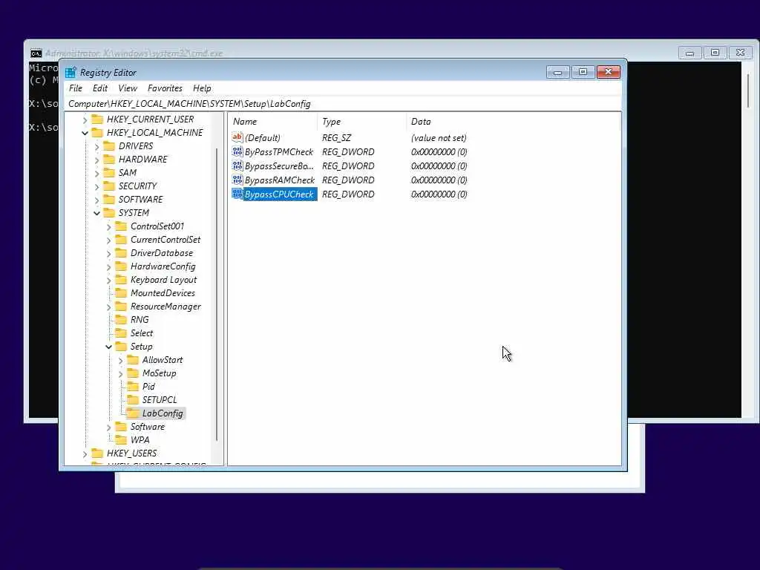Open the Favorites menu
This screenshot has height=570, width=760.
click(165, 88)
